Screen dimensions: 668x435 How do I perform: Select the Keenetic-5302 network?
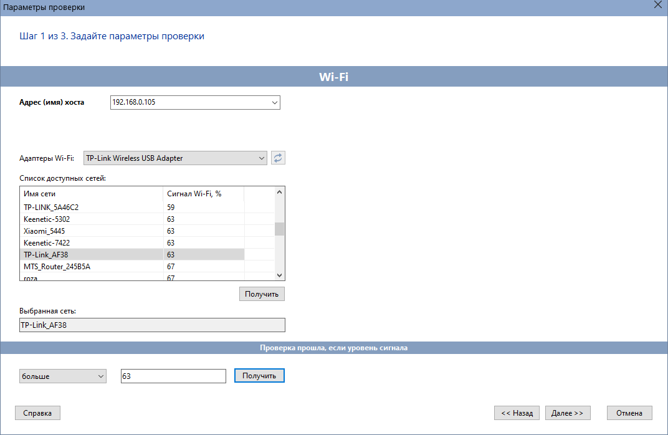92,219
